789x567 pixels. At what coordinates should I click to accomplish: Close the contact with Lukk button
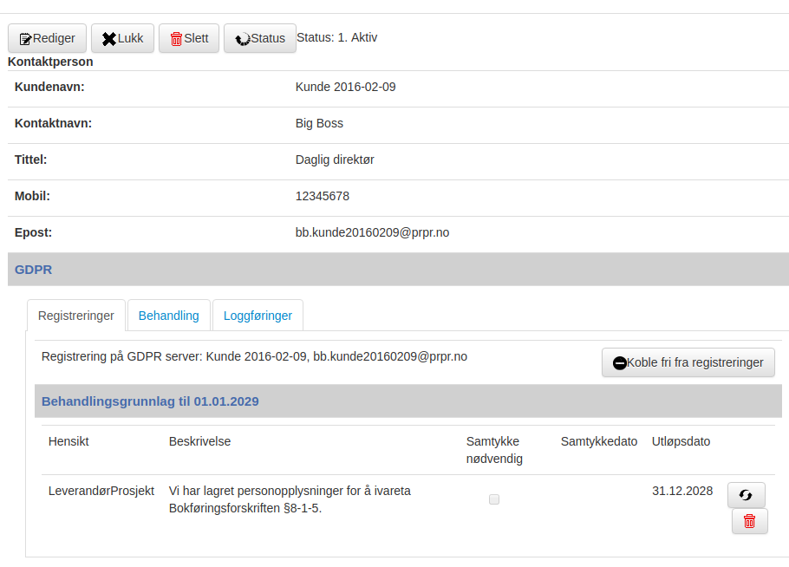pyautogui.click(x=123, y=38)
